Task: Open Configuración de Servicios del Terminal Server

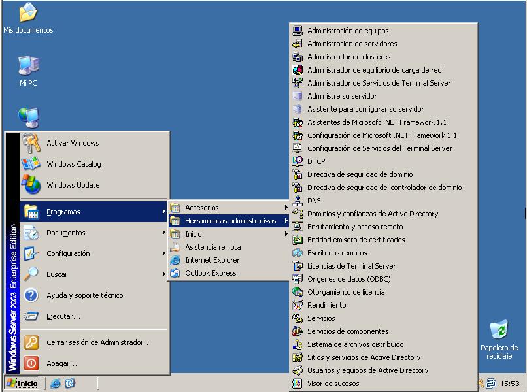Action: pos(384,148)
